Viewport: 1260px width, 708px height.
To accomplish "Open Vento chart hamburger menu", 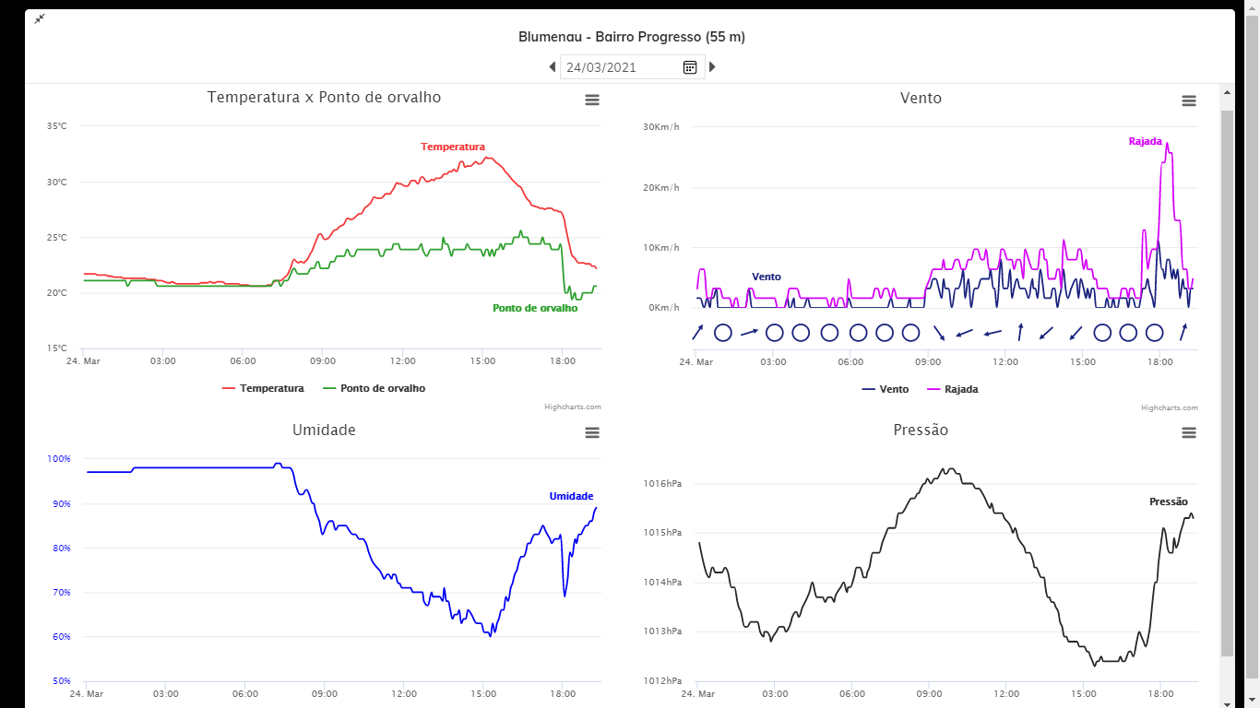I will (x=1189, y=100).
